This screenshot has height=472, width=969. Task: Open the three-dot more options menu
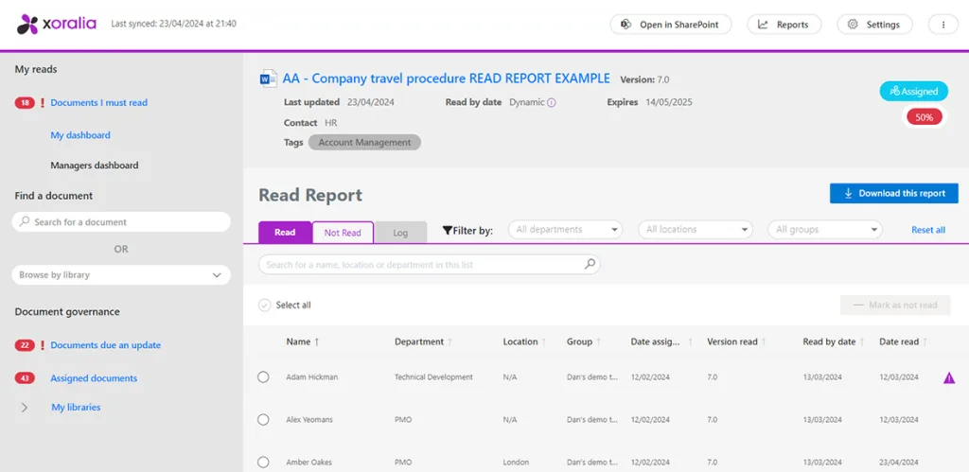point(943,25)
